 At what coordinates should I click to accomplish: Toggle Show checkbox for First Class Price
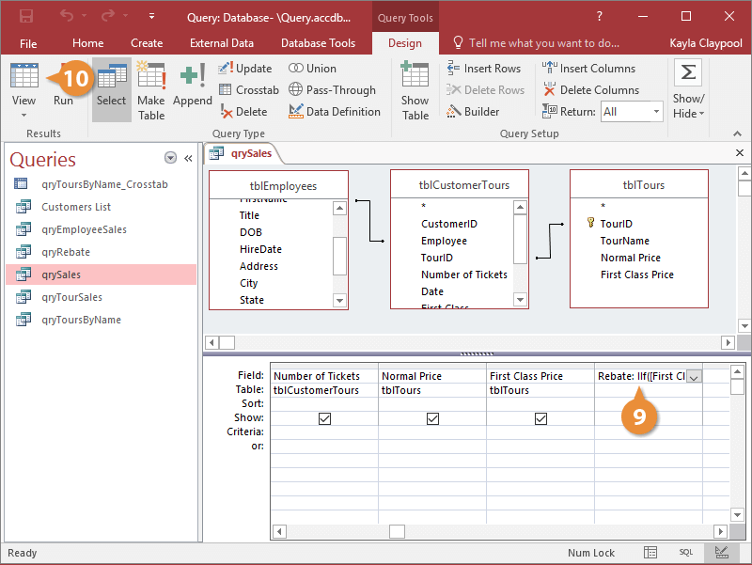[x=541, y=418]
